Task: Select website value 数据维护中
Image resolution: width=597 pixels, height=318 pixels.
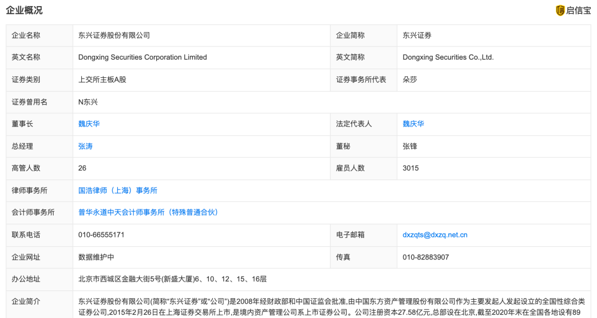Action: [x=96, y=257]
